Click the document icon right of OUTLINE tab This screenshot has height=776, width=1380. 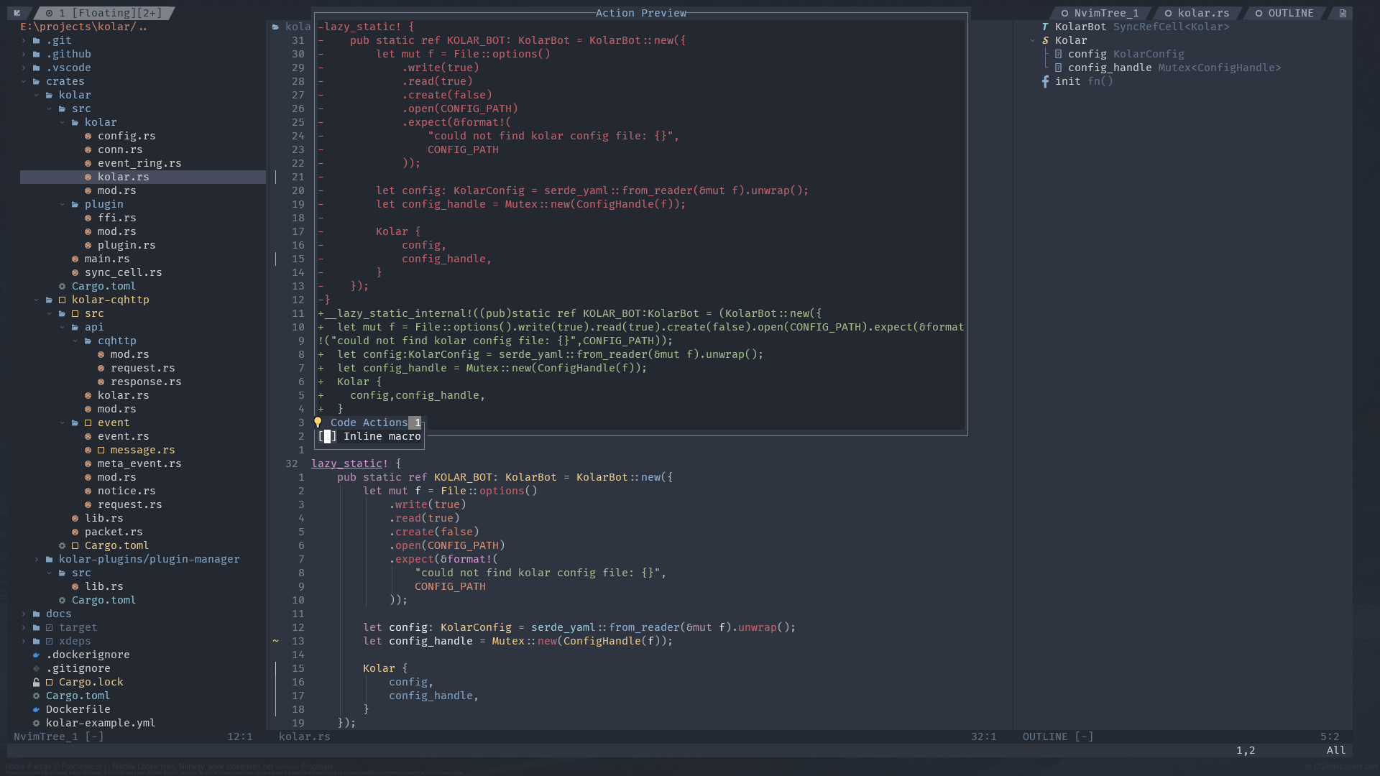(x=1343, y=13)
